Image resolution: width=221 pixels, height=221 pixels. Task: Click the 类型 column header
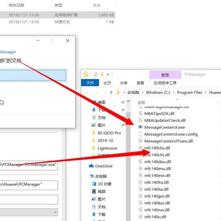coord(58,6)
